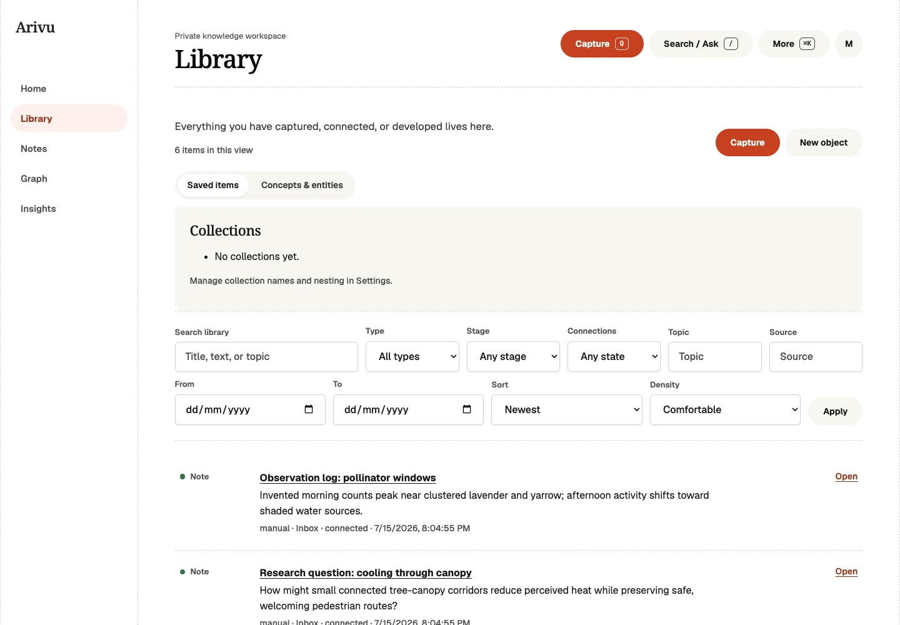The image size is (900, 625).
Task: Open the More menu button
Action: [794, 44]
